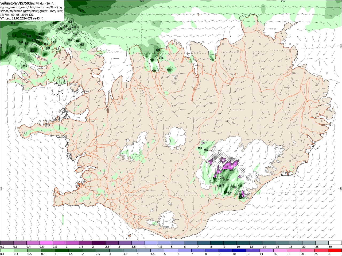Click the 'rigning/skúrir' legend description line
This screenshot has height=256, width=342.
[32, 7]
